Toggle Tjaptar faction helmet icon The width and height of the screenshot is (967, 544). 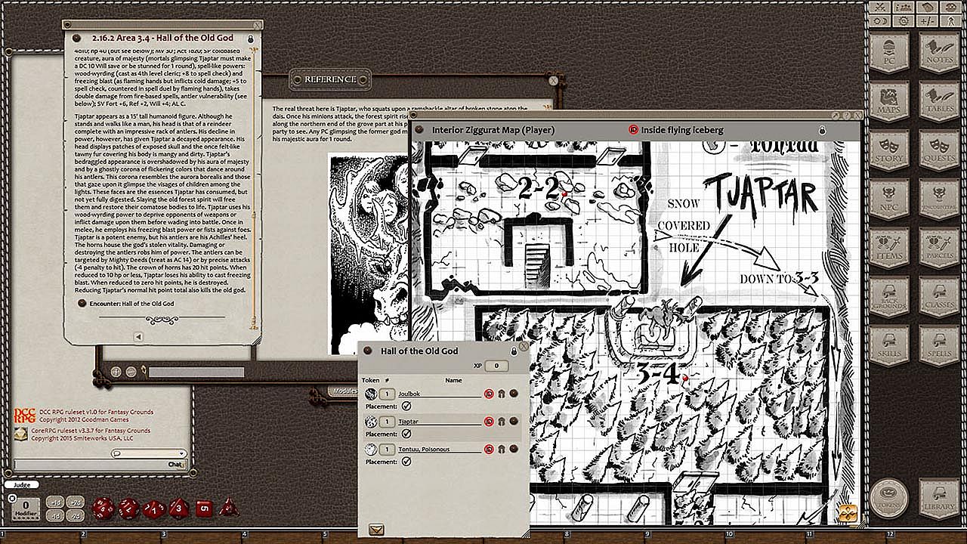[501, 421]
